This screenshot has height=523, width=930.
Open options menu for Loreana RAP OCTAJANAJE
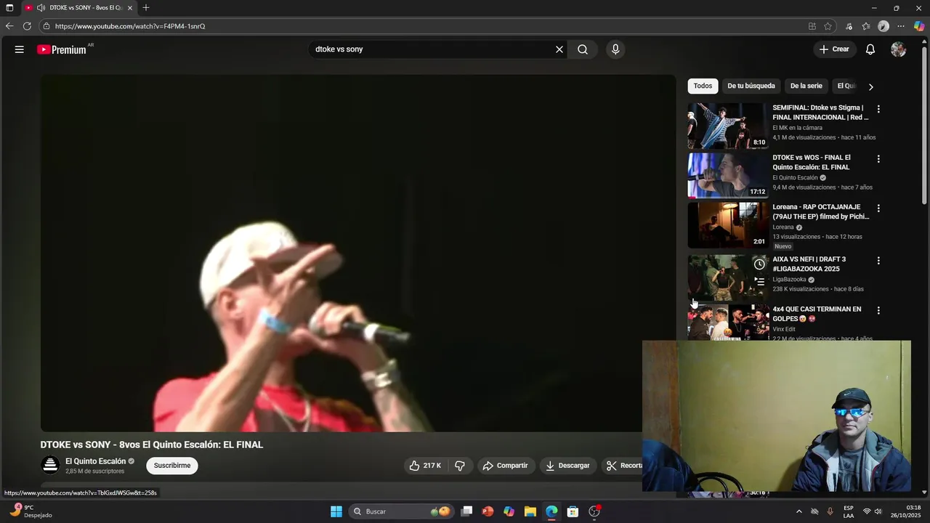click(x=878, y=208)
